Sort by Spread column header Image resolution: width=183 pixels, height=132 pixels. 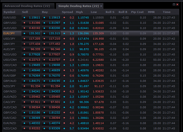point(68,12)
